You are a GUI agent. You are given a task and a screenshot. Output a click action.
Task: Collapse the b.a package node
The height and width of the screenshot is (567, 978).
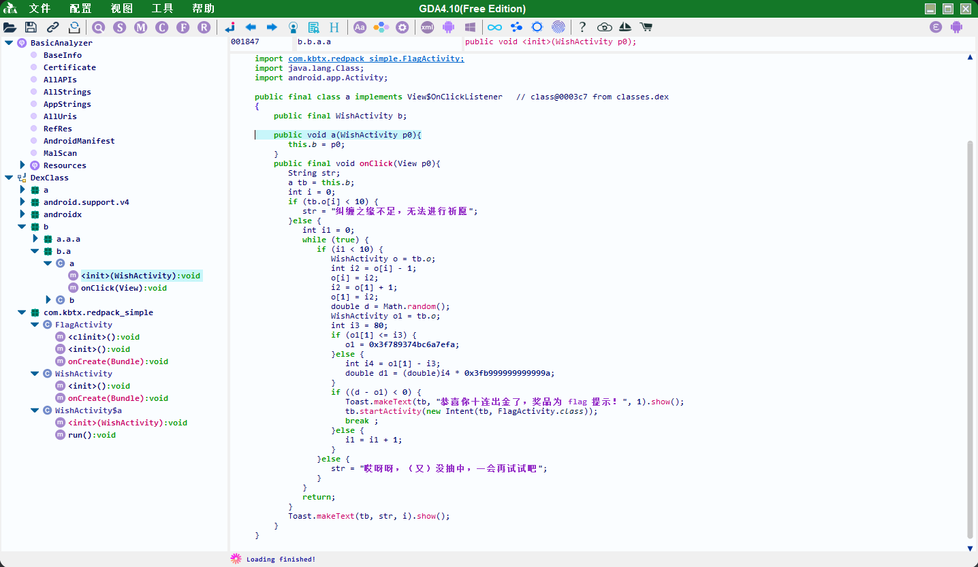pyautogui.click(x=35, y=251)
